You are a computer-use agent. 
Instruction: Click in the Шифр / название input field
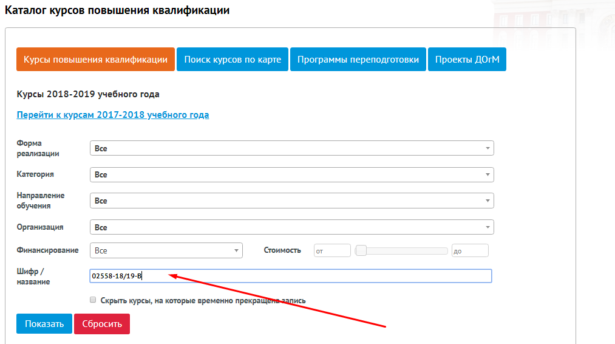coord(291,276)
